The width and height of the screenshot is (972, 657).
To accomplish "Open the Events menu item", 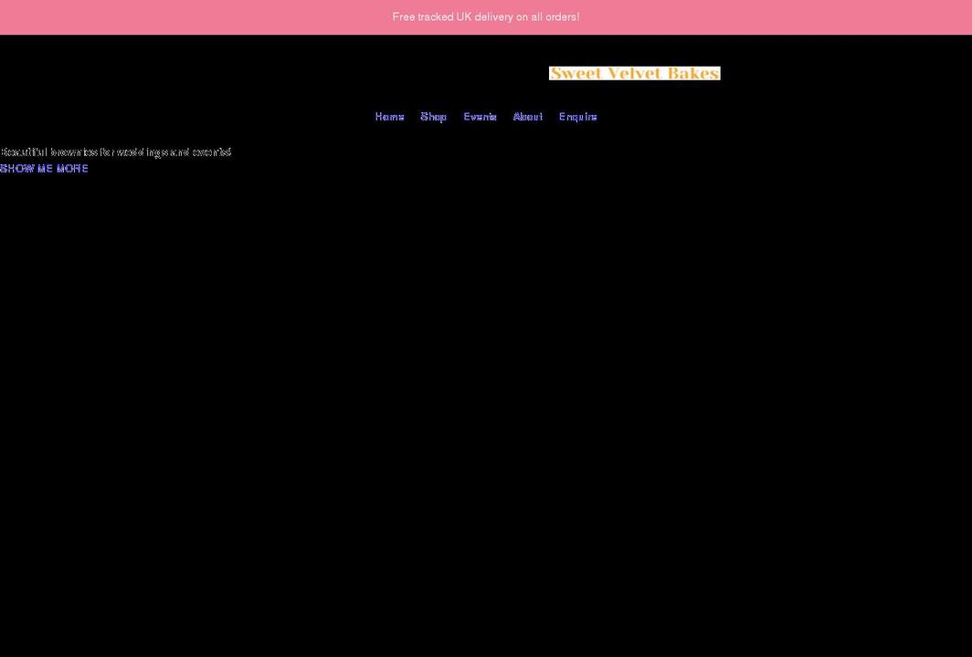I will [480, 117].
